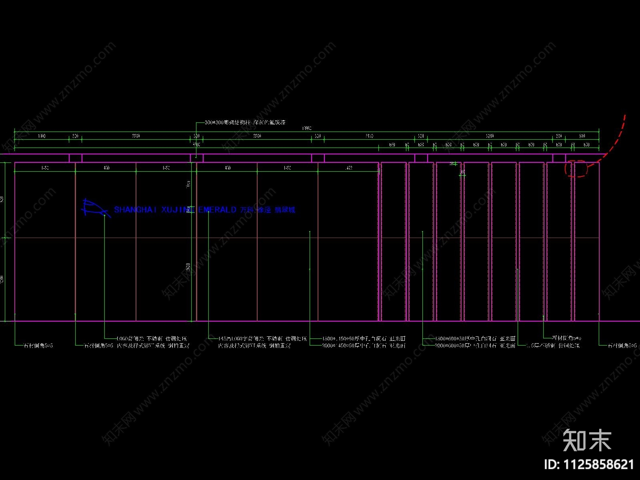Viewport: 640px width, 480px height.
Task: Select the '2000*1450*50' stone annotation line
Action: [364, 345]
